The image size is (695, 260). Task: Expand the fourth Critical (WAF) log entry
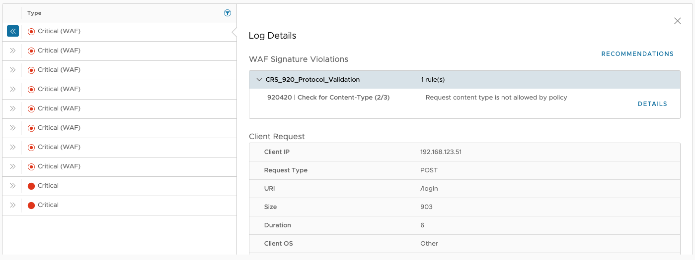pos(13,89)
